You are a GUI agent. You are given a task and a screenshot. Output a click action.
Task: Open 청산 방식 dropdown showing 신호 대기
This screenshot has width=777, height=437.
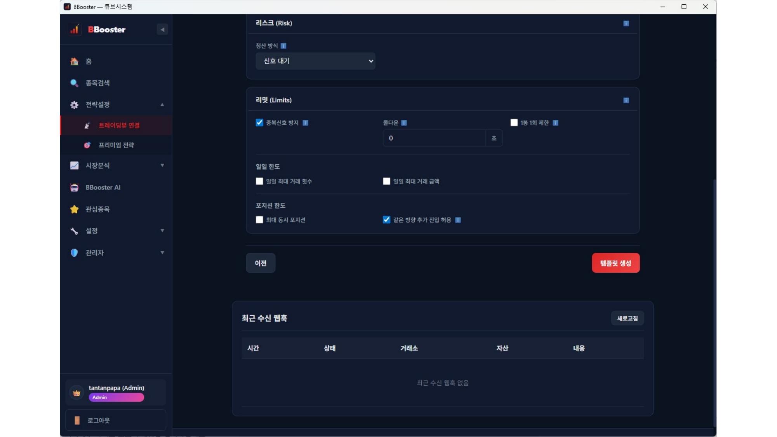pos(315,61)
